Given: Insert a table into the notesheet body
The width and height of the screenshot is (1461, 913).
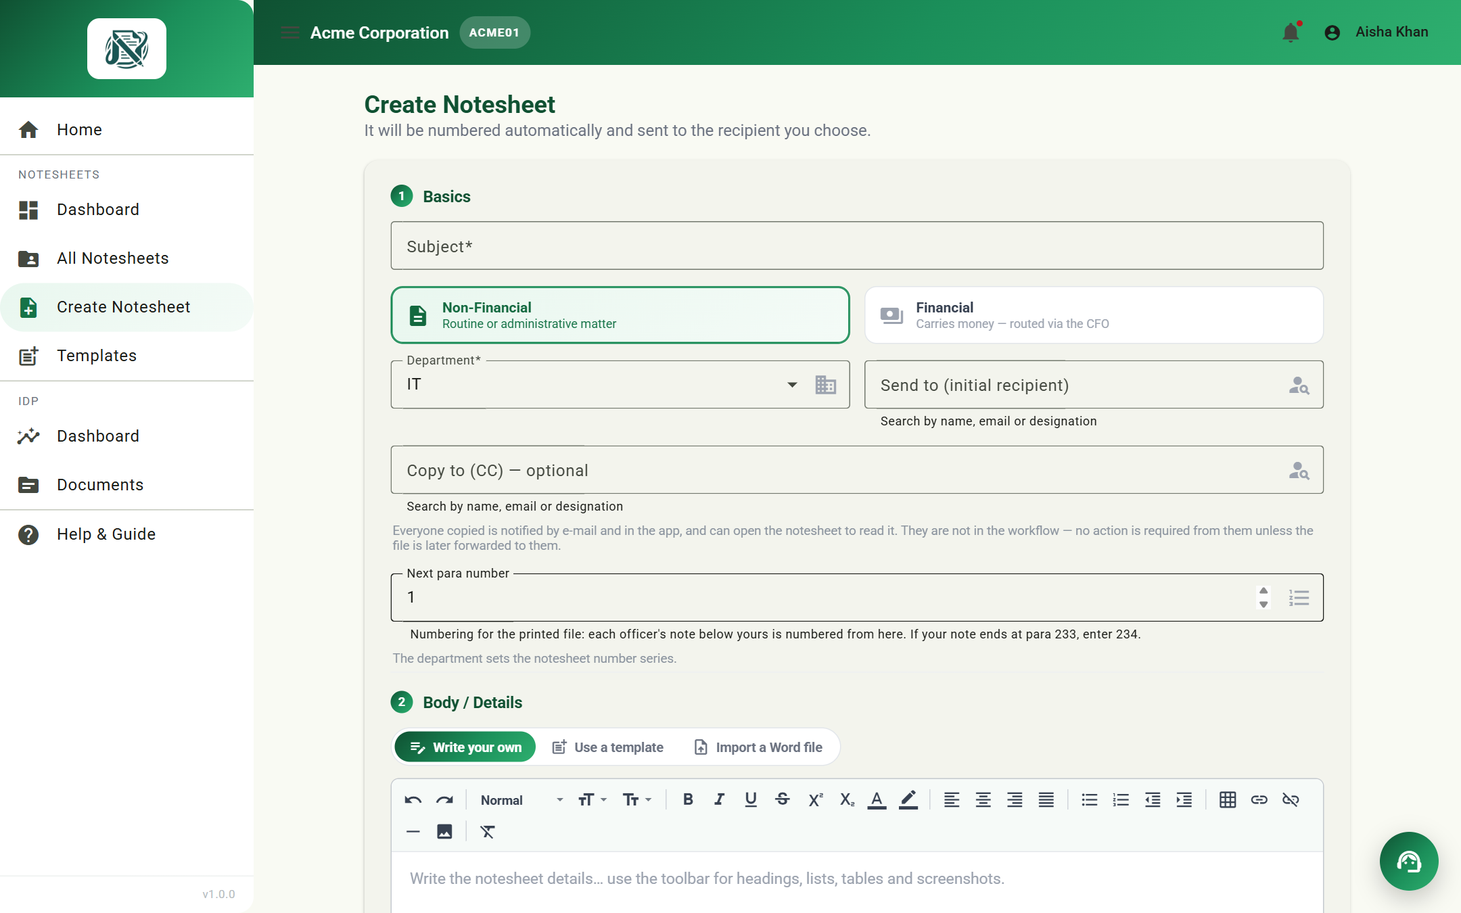Looking at the screenshot, I should coord(1228,799).
